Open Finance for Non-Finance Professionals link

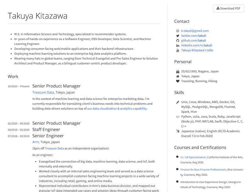(203, 170)
